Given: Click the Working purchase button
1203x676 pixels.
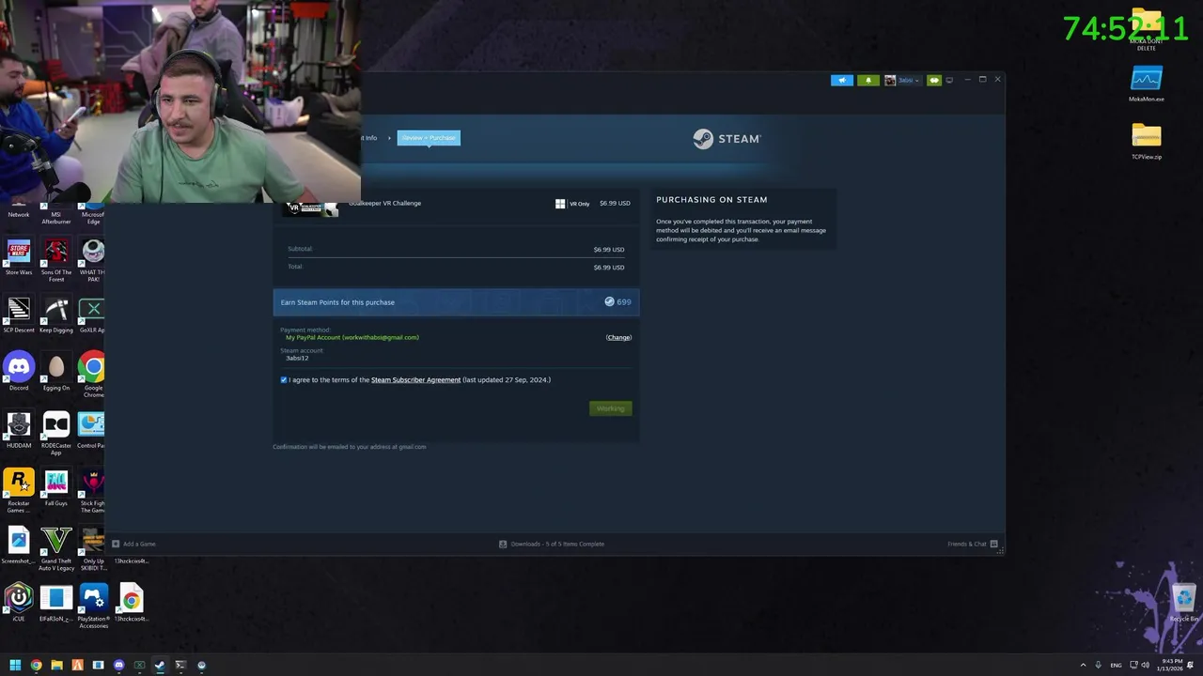Looking at the screenshot, I should (x=610, y=408).
